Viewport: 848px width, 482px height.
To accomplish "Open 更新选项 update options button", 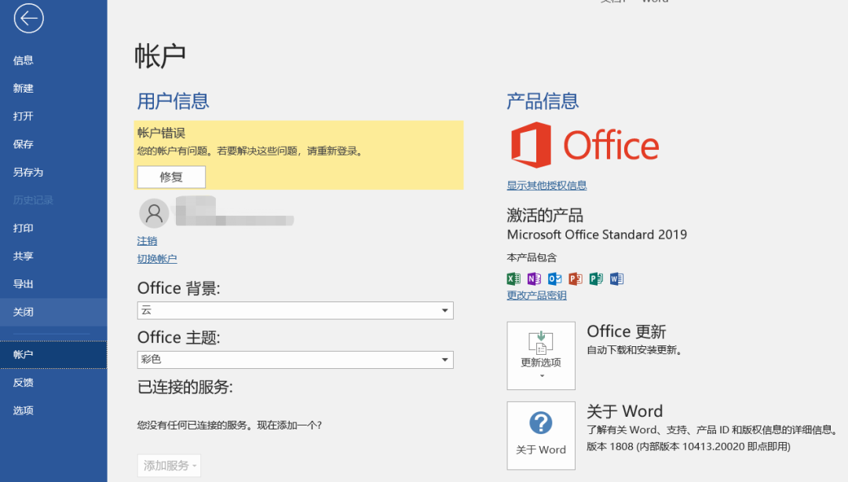I will (x=541, y=356).
